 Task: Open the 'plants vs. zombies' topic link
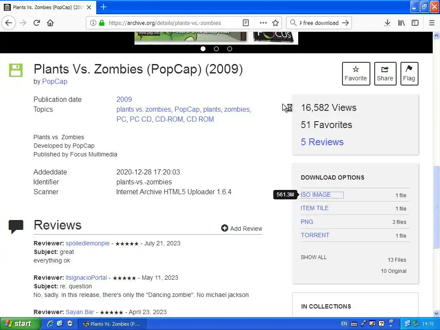point(144,109)
